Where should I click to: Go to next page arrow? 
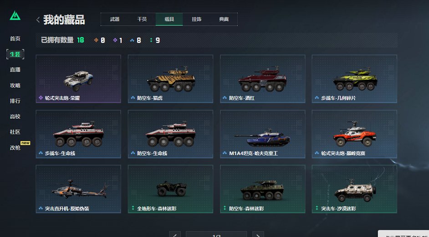tap(258, 235)
